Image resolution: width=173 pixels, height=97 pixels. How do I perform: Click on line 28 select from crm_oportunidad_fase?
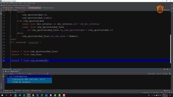point(35,51)
